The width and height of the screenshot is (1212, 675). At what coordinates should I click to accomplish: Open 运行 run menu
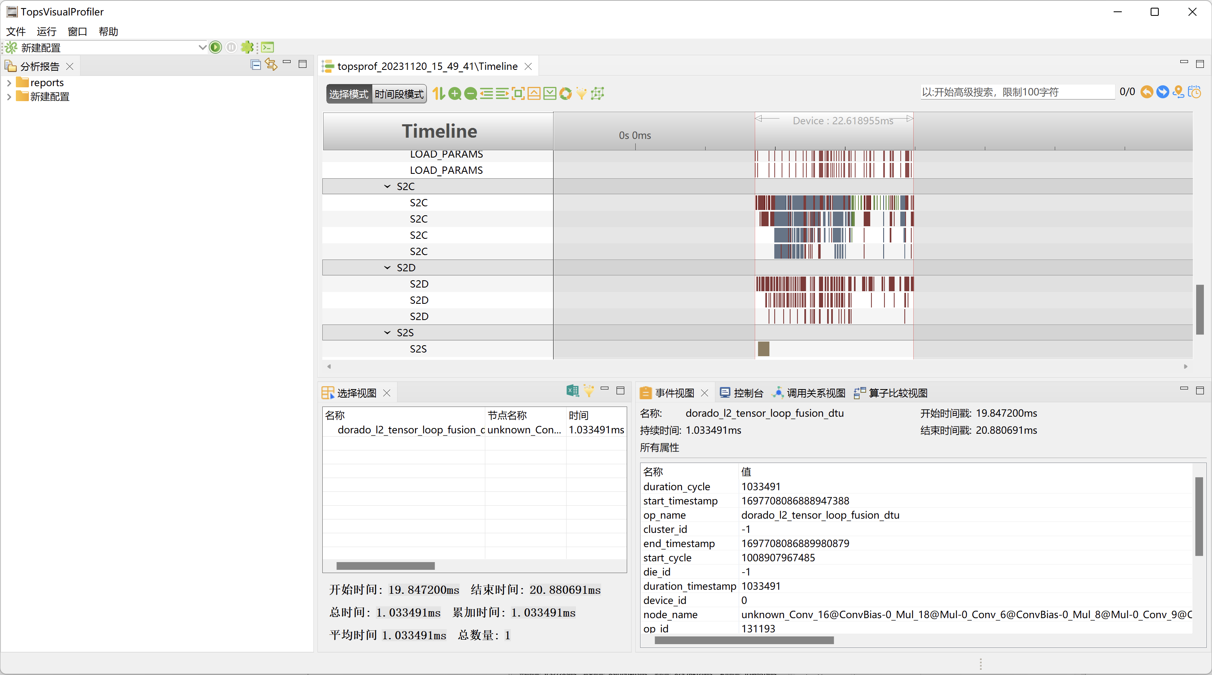tap(45, 32)
